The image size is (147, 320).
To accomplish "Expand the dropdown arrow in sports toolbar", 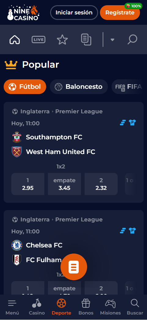I will point(112,40).
